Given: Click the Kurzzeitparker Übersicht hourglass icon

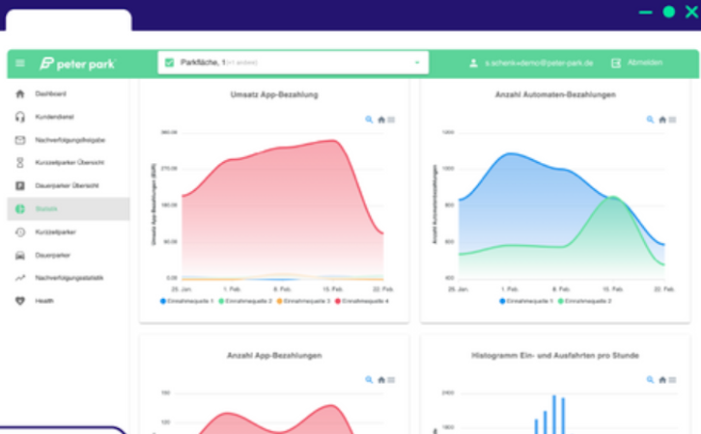Looking at the screenshot, I should point(20,163).
